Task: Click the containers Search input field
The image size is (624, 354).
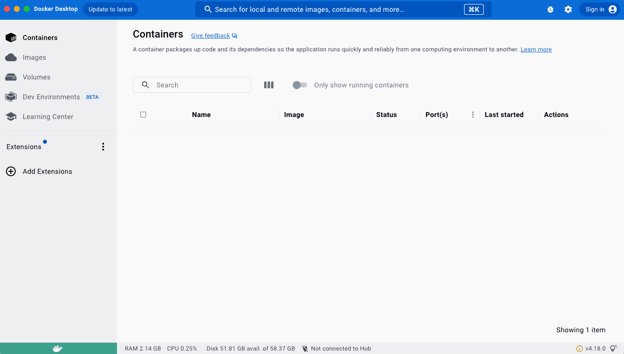Action: pos(197,85)
